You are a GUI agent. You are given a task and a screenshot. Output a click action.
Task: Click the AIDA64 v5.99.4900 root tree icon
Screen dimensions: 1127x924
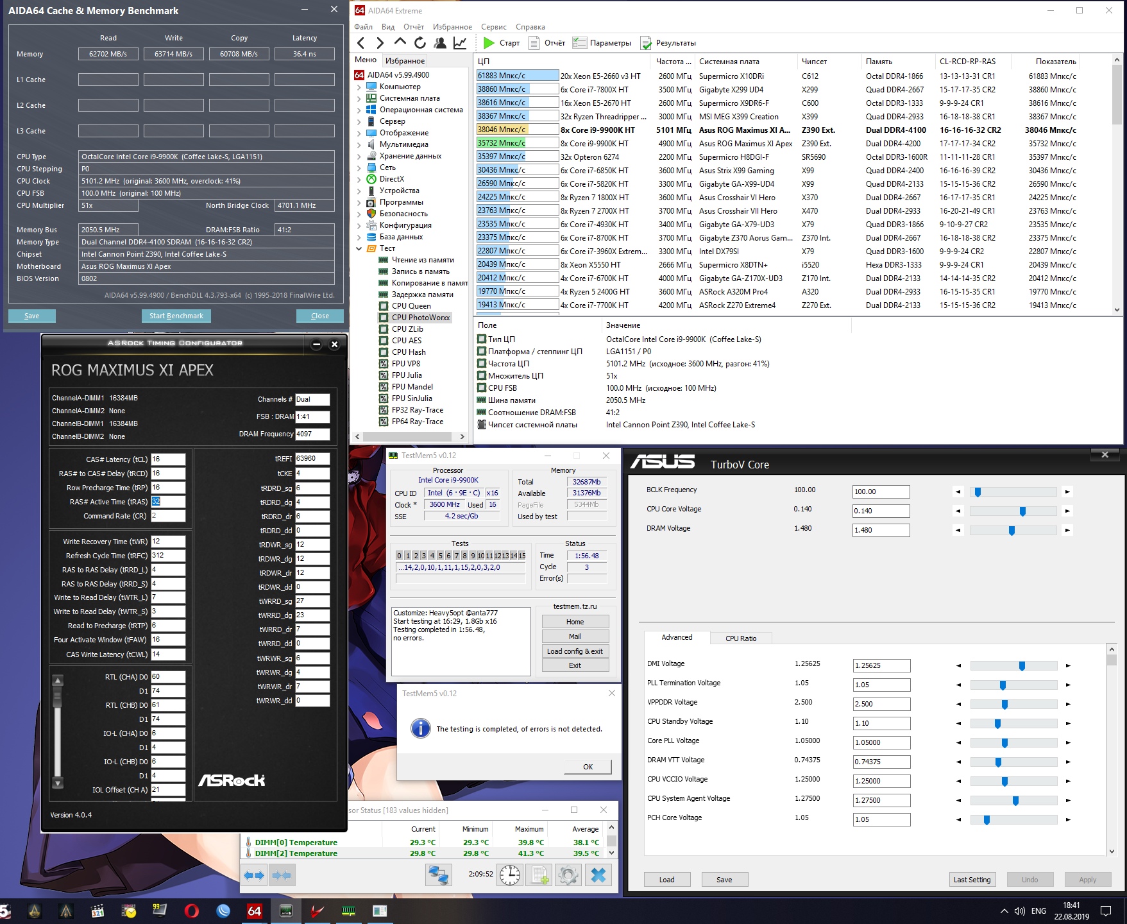[359, 75]
